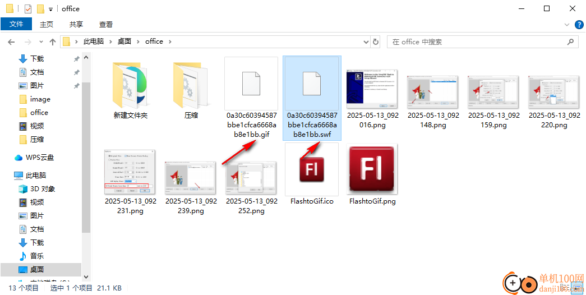This screenshot has width=586, height=295.
Task: Select 下载 in Quick access sidebar
Action: tap(37, 59)
